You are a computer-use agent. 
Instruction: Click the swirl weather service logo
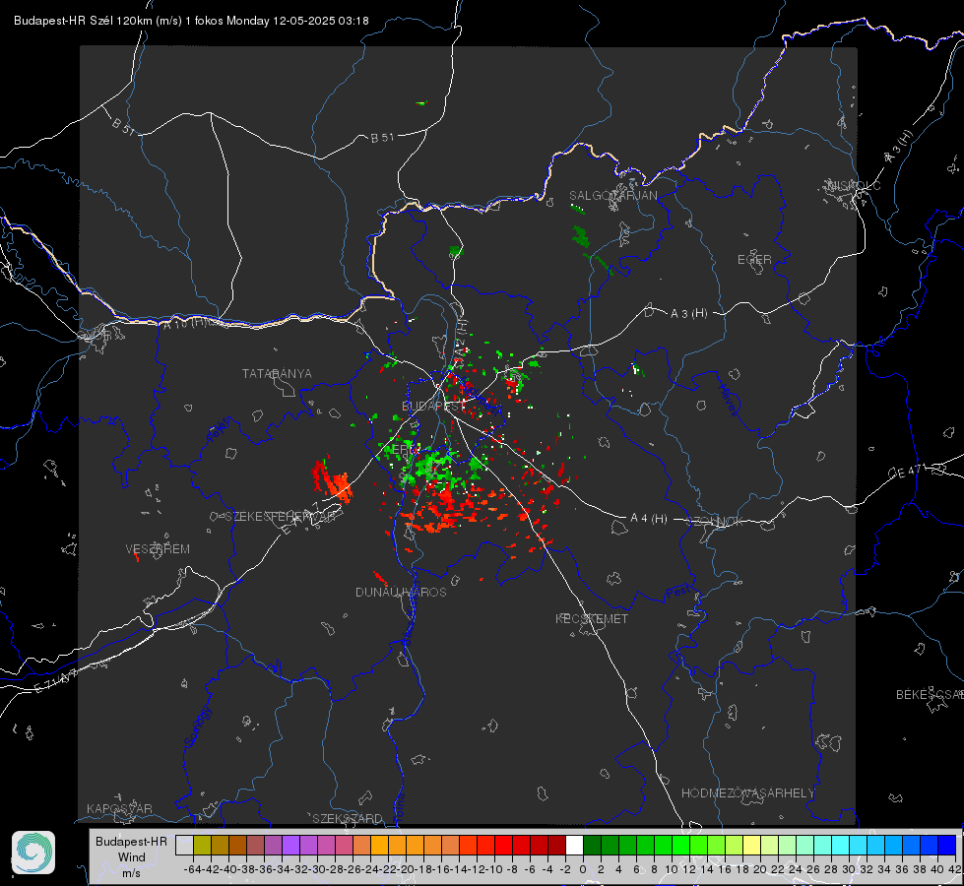33,853
